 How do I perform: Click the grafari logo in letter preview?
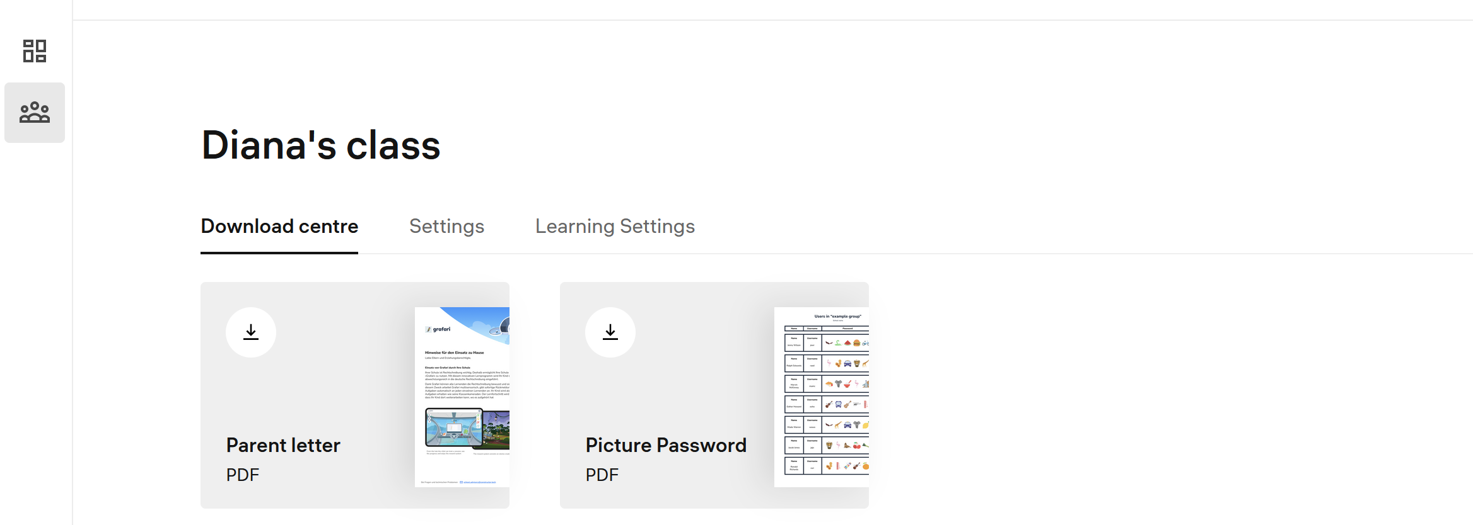(439, 329)
